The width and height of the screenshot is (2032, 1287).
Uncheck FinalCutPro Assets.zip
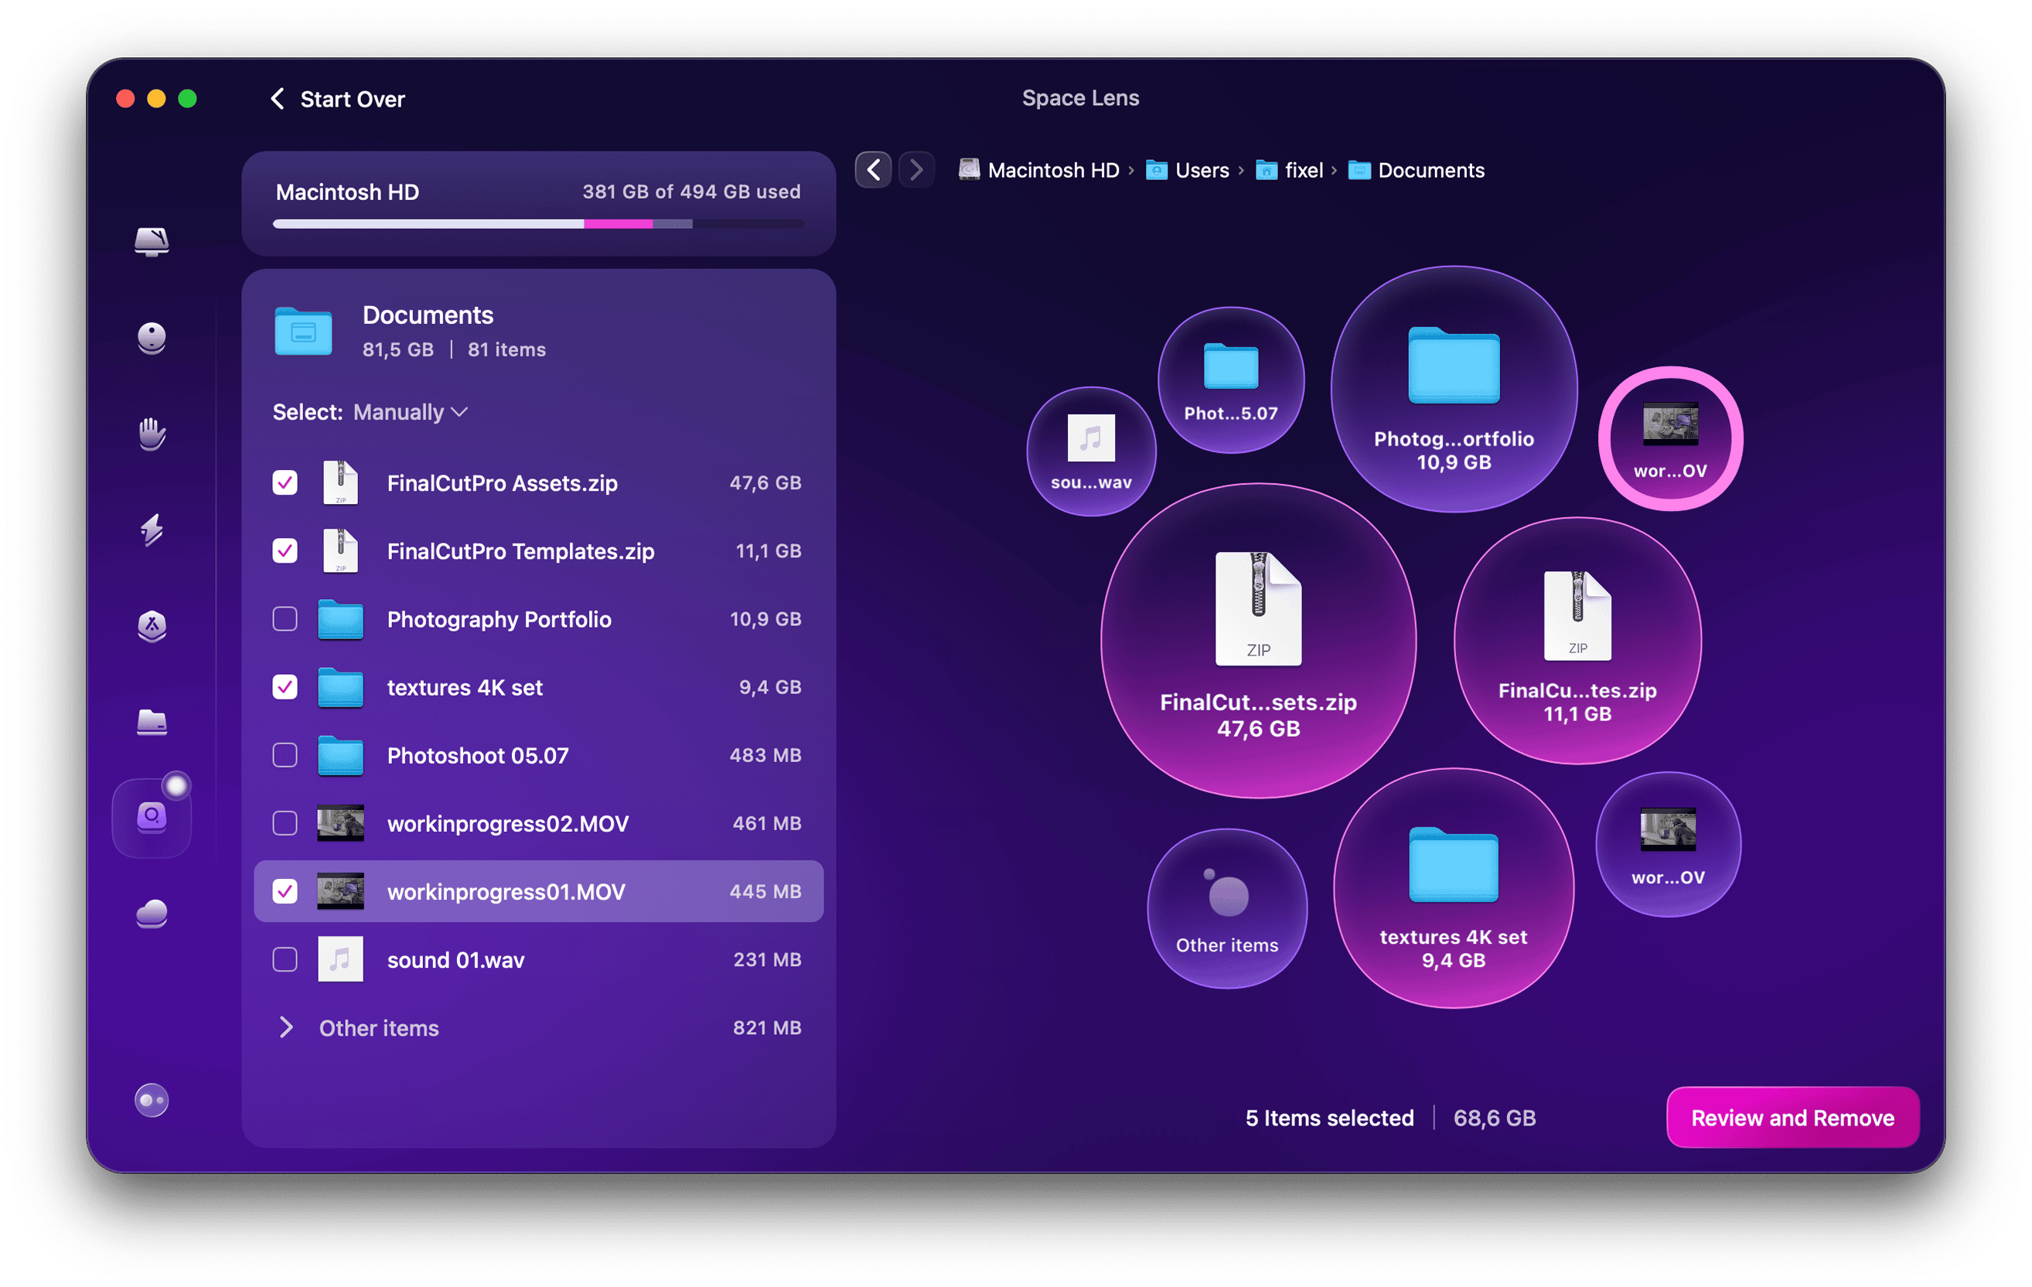285,483
